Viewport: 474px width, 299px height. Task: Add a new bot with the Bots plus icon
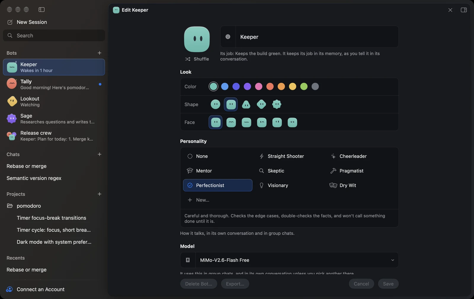click(x=100, y=53)
